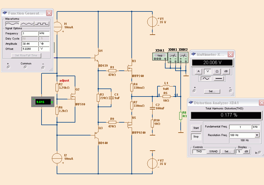Screen dimensions: 264x185
Task: Open Fundamental Freq. kHz unit selector
Action: pyautogui.click(x=256, y=127)
